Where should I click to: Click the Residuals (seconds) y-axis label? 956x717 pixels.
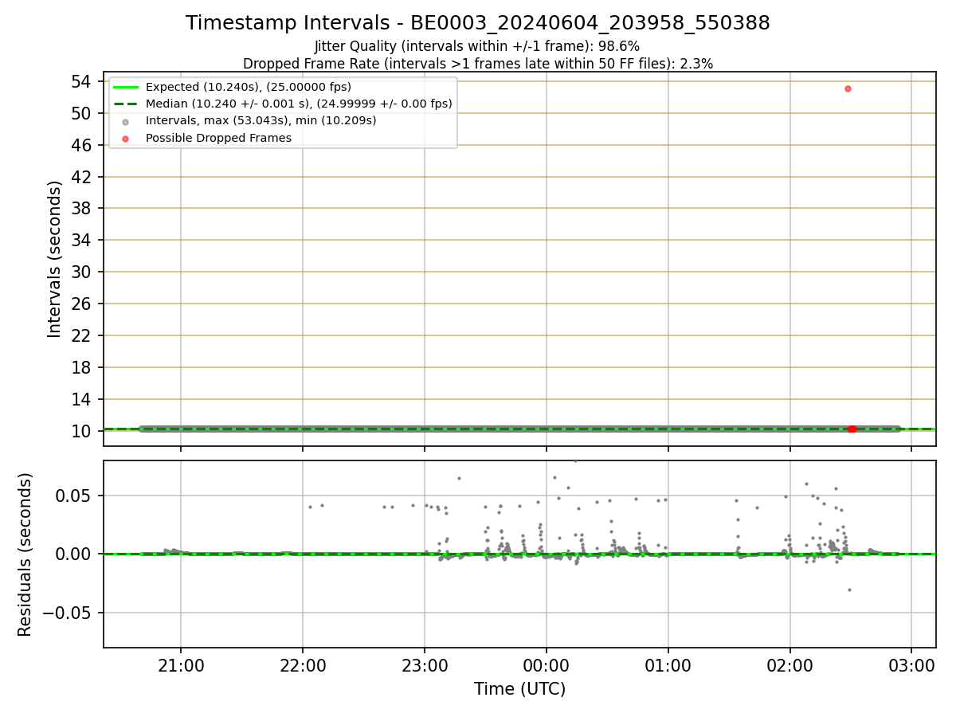[x=25, y=554]
